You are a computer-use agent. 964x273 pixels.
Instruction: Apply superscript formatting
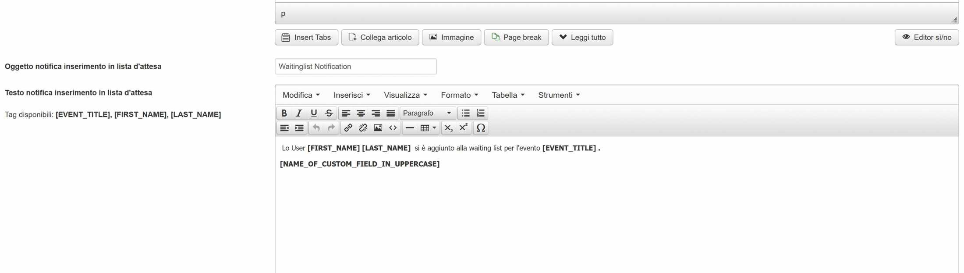pyautogui.click(x=463, y=128)
